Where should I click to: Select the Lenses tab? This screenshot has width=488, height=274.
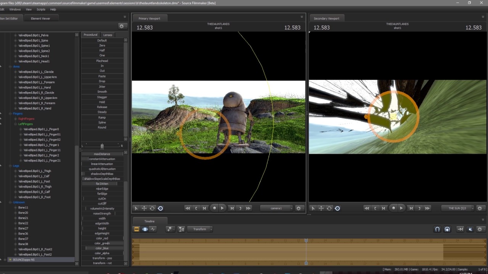[x=108, y=35]
